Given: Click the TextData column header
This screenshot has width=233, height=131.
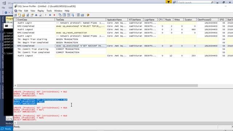Looking at the screenshot, I should (x=80, y=20).
